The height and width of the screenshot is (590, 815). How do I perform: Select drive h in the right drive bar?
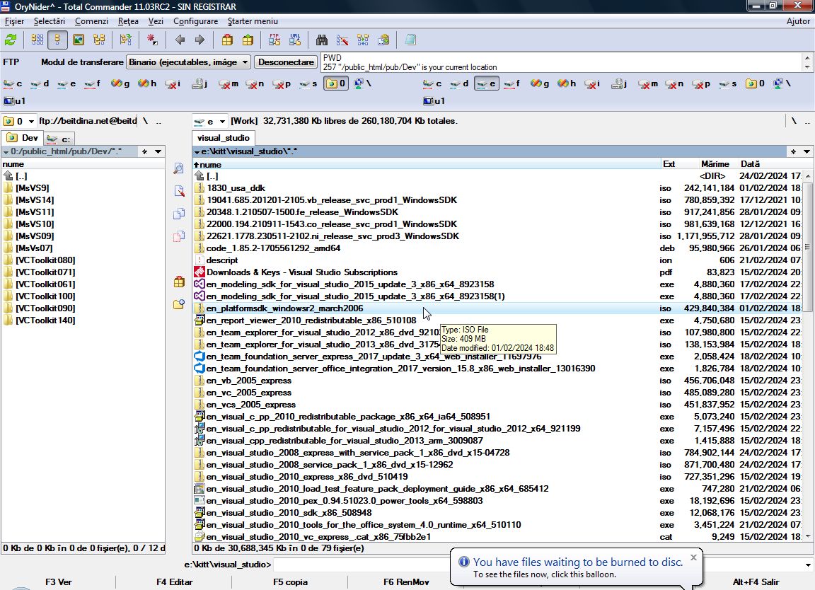(x=567, y=83)
